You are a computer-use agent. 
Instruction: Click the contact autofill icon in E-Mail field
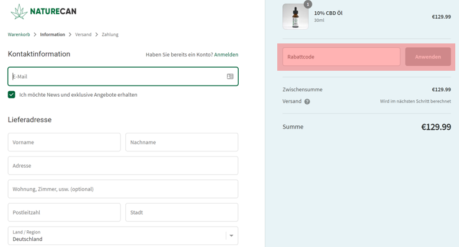[x=230, y=76]
